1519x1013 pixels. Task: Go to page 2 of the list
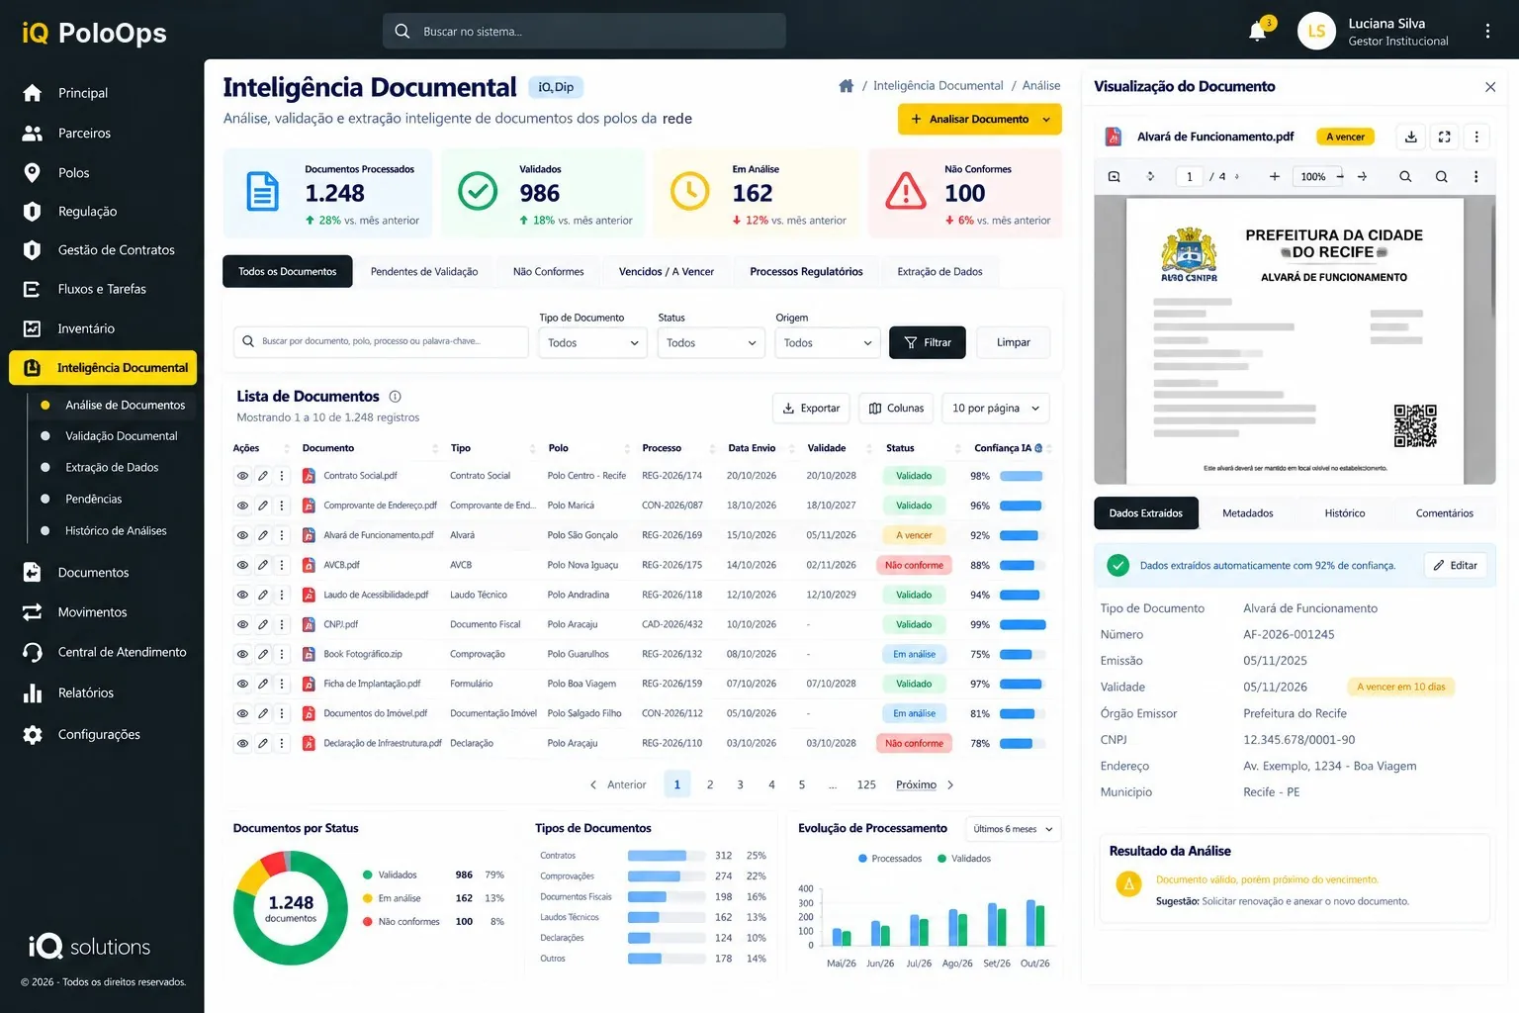pos(710,784)
